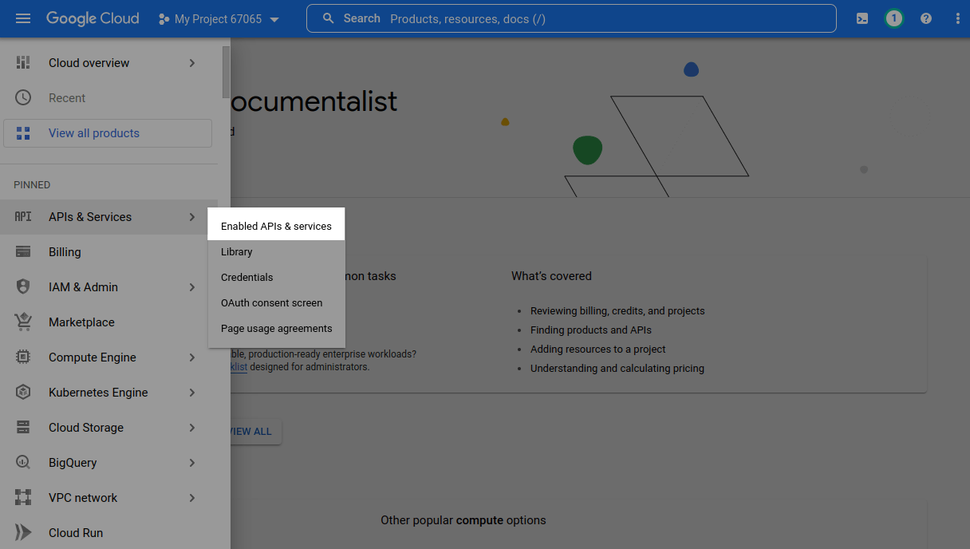Click the IAM & Admin shield icon

(x=23, y=286)
